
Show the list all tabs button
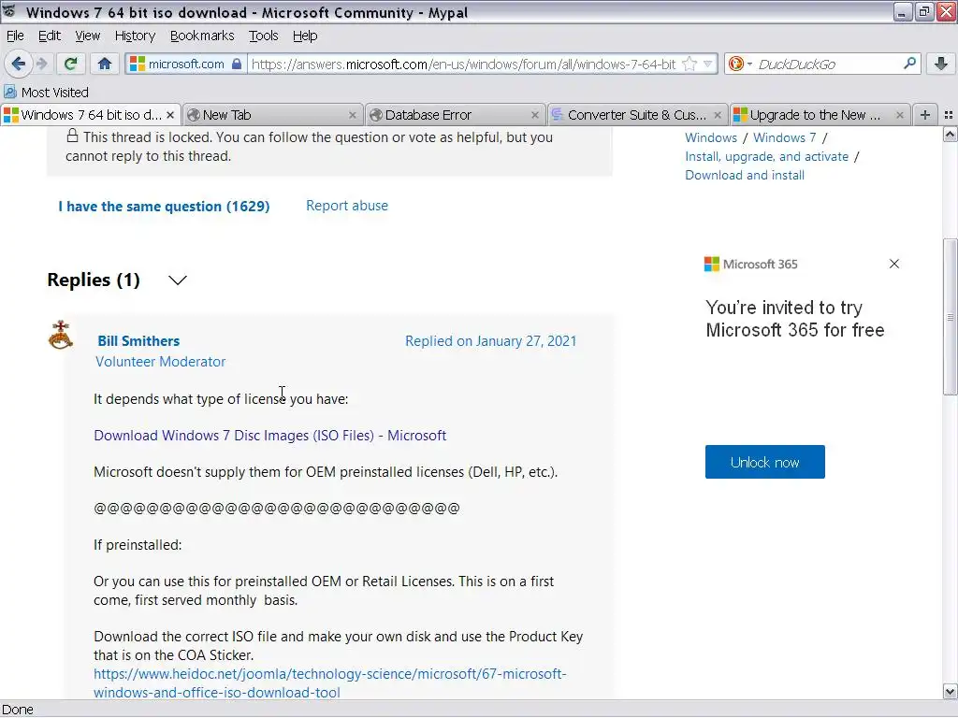click(x=949, y=115)
